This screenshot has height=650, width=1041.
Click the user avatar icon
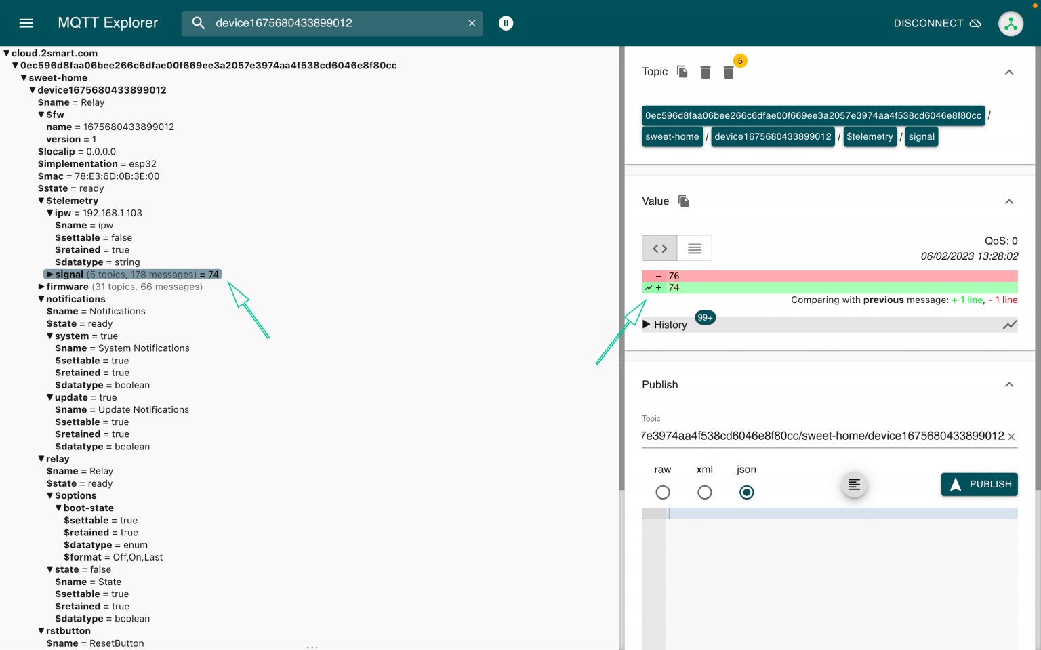click(x=1011, y=23)
